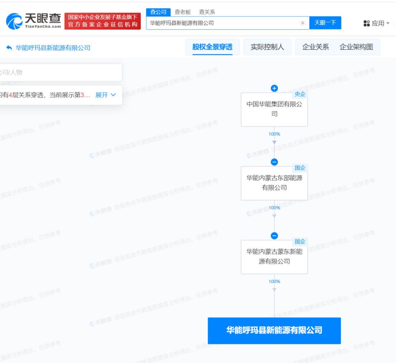Open the 企业架构图 tab
396x363 pixels.
coord(356,47)
